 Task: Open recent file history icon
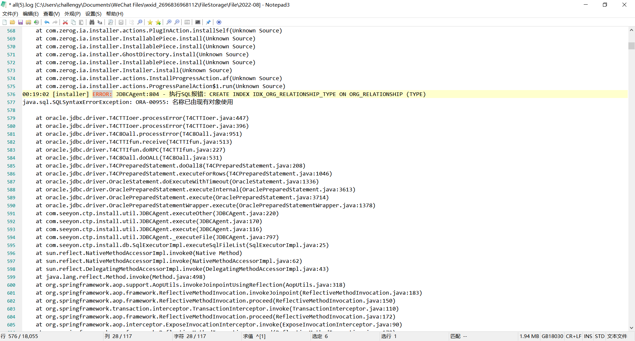pyautogui.click(x=36, y=22)
